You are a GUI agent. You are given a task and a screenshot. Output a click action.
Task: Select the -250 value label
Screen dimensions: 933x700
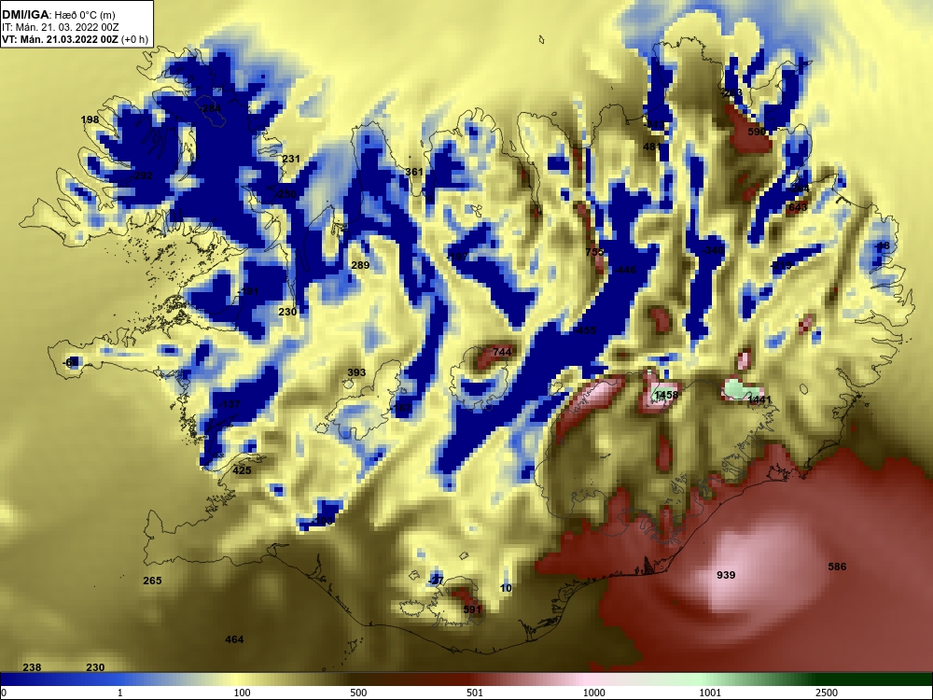click(285, 195)
